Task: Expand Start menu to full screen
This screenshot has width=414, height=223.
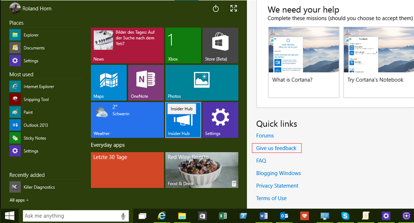Action: [x=233, y=8]
